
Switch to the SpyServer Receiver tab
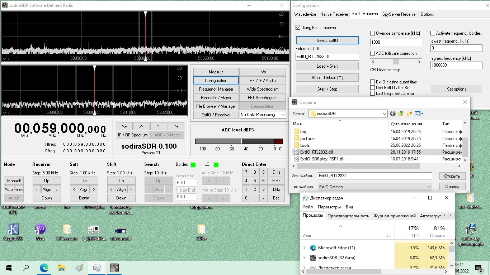pos(399,14)
